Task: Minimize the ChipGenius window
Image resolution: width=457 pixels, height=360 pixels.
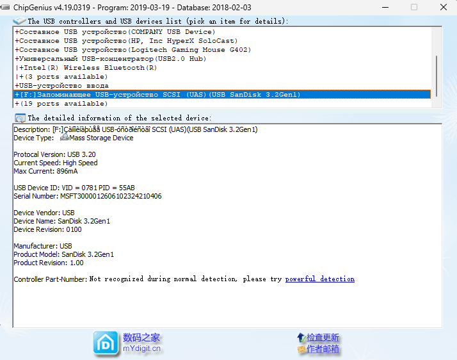Action: click(x=385, y=7)
